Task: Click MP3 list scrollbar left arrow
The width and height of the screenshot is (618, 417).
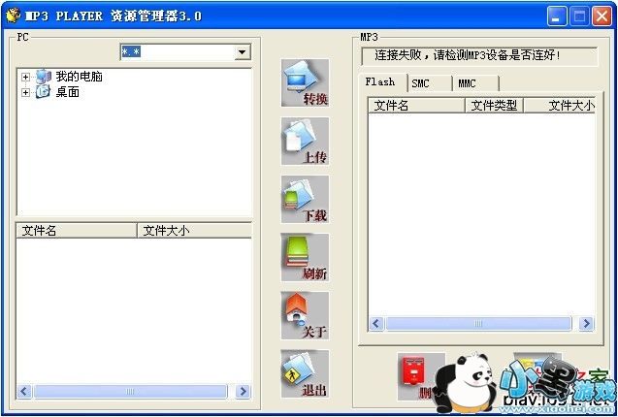Action: [x=376, y=324]
